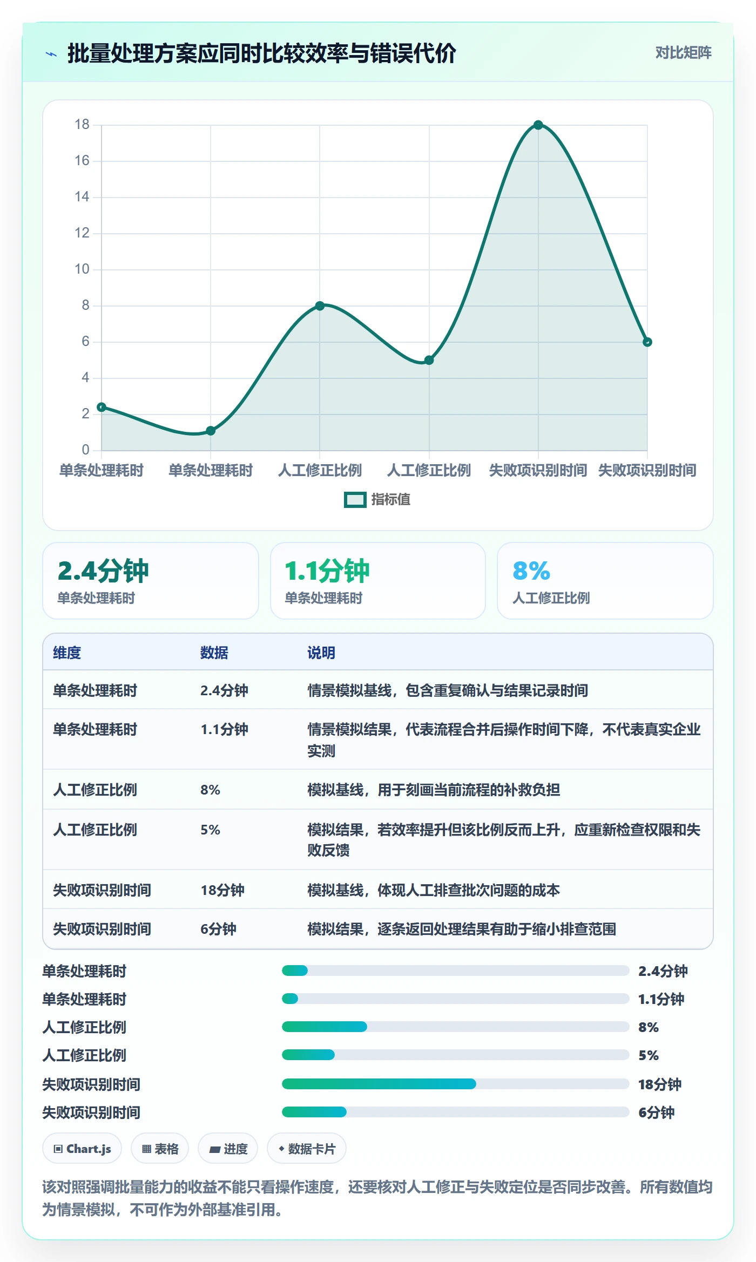Click the progress bar labeled 5%
The image size is (756, 1262).
[x=455, y=1055]
